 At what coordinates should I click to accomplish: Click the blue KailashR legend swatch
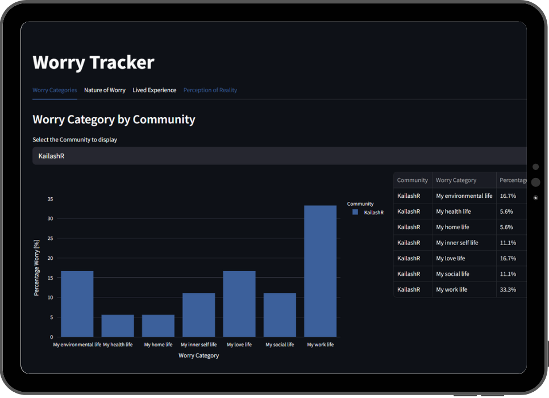pos(355,212)
